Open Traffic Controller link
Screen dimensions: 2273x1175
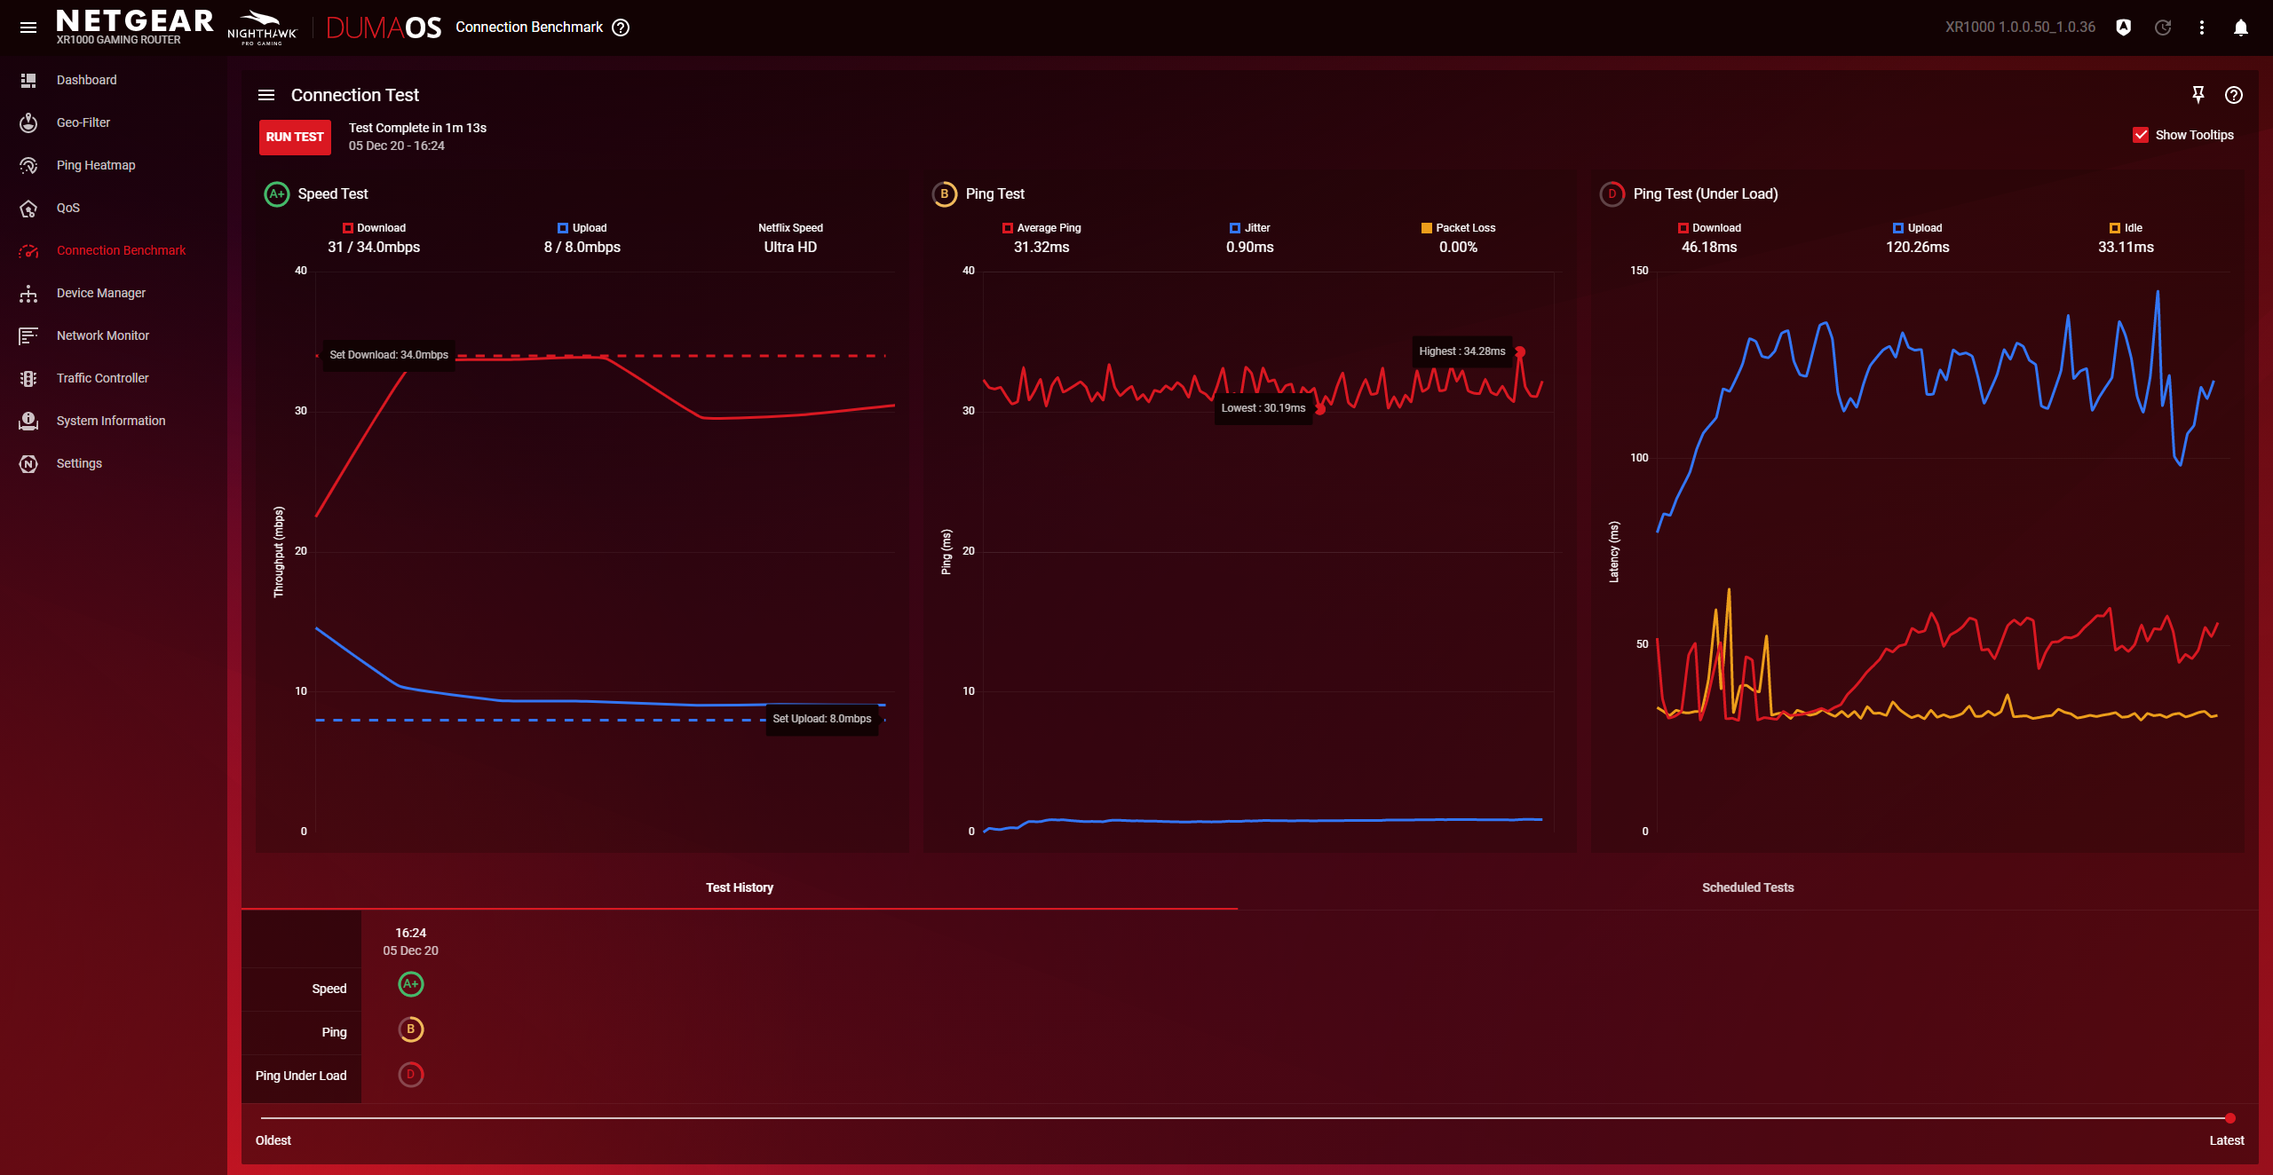(x=103, y=378)
